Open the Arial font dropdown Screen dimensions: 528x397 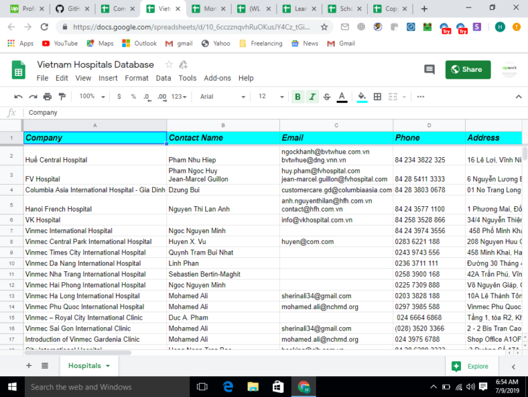223,97
